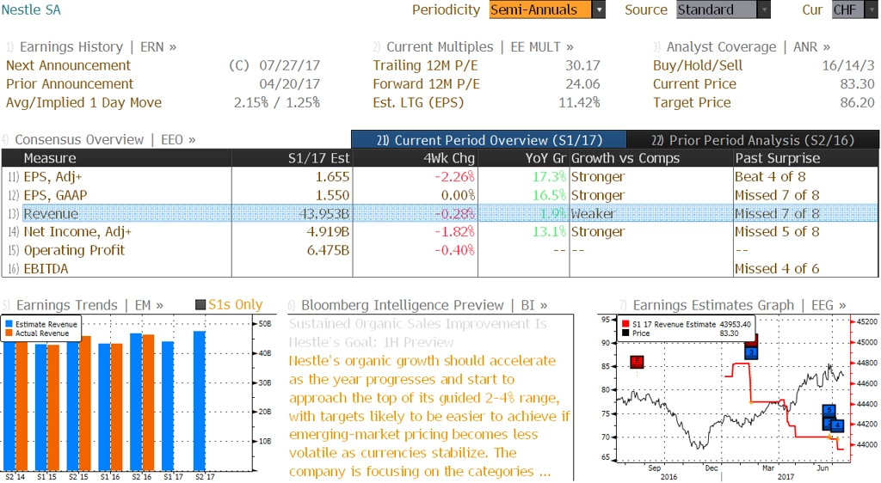
Task: Click the blue marker numbered 3 on graph
Action: [x=751, y=353]
